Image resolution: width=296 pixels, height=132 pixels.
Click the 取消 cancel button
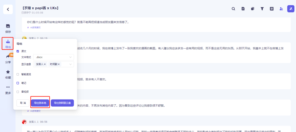click(23, 103)
